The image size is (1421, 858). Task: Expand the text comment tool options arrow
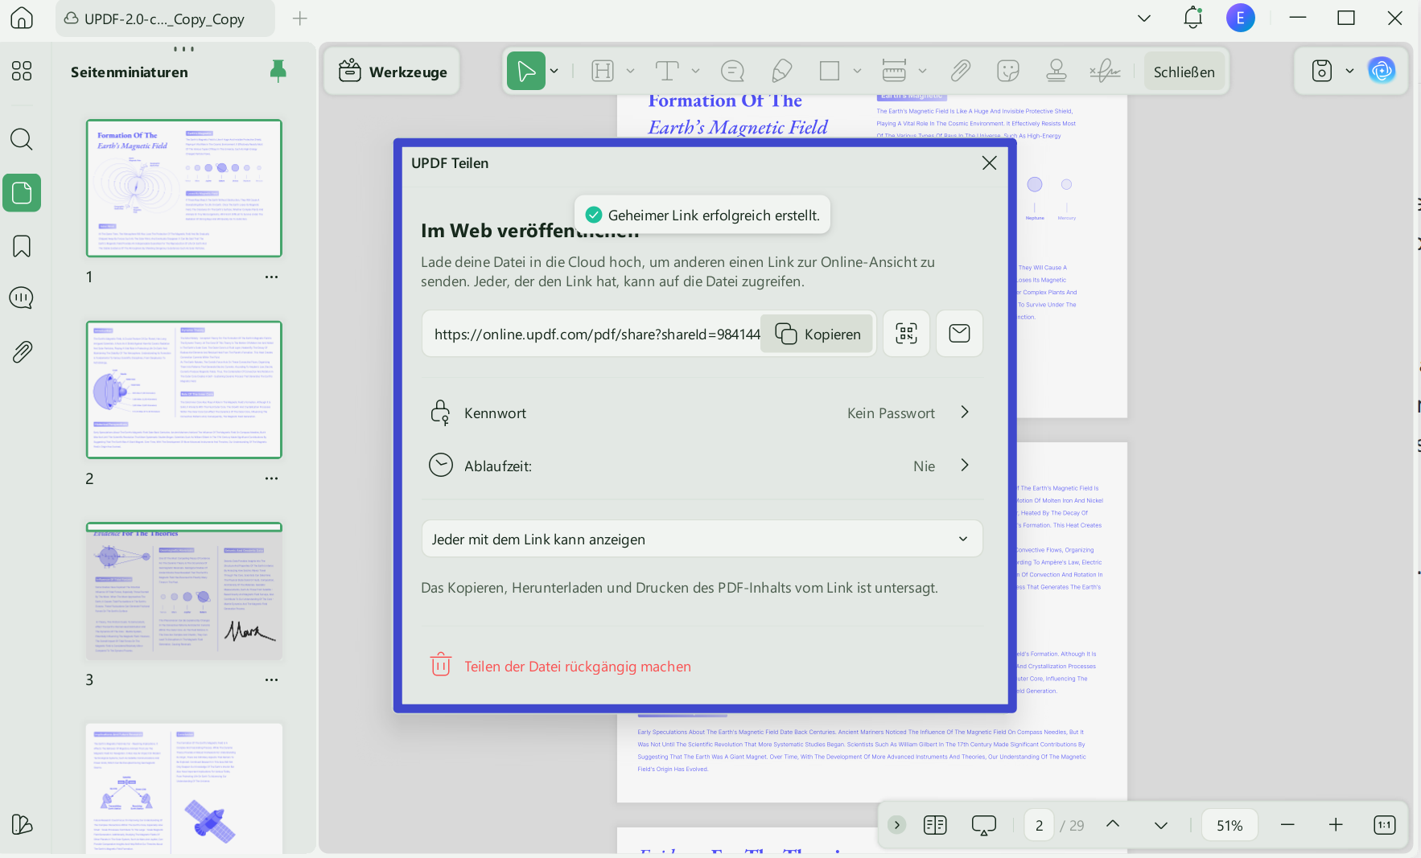(x=695, y=72)
